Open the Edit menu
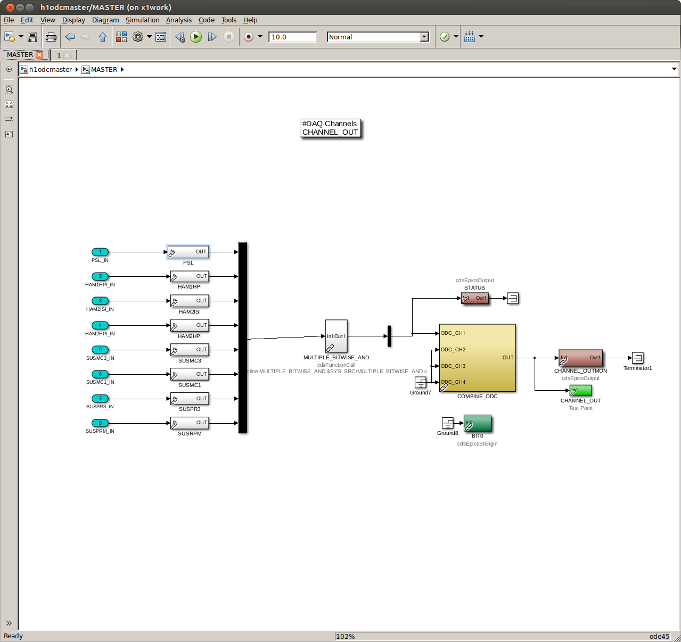The width and height of the screenshot is (681, 642). [x=27, y=20]
